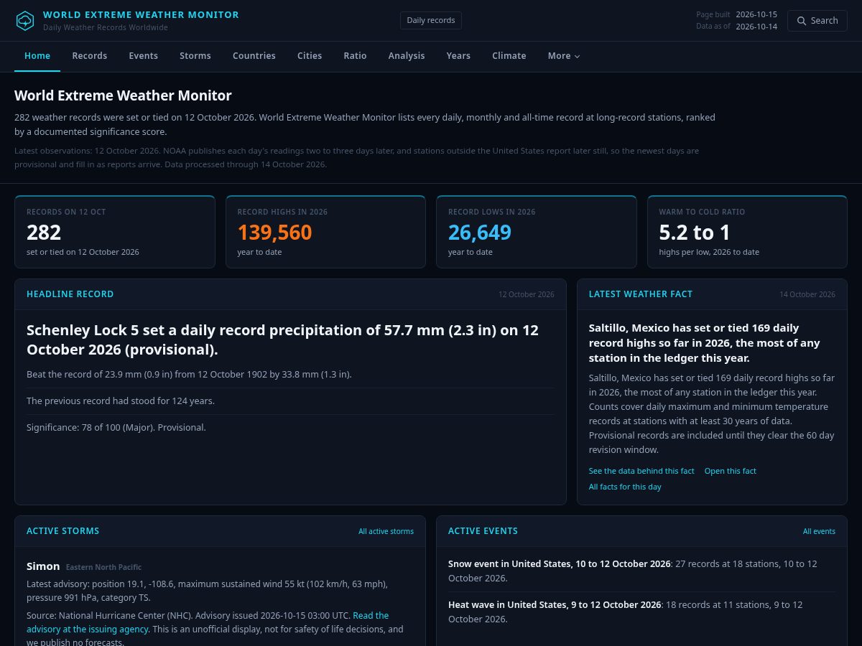Select the Cities tab
This screenshot has height=646, width=862.
tap(310, 56)
